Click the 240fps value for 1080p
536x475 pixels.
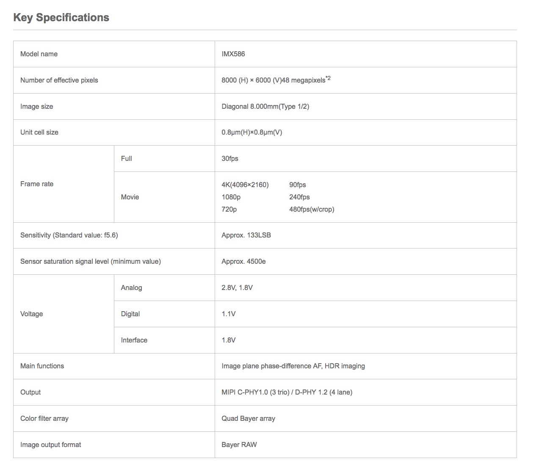(299, 197)
